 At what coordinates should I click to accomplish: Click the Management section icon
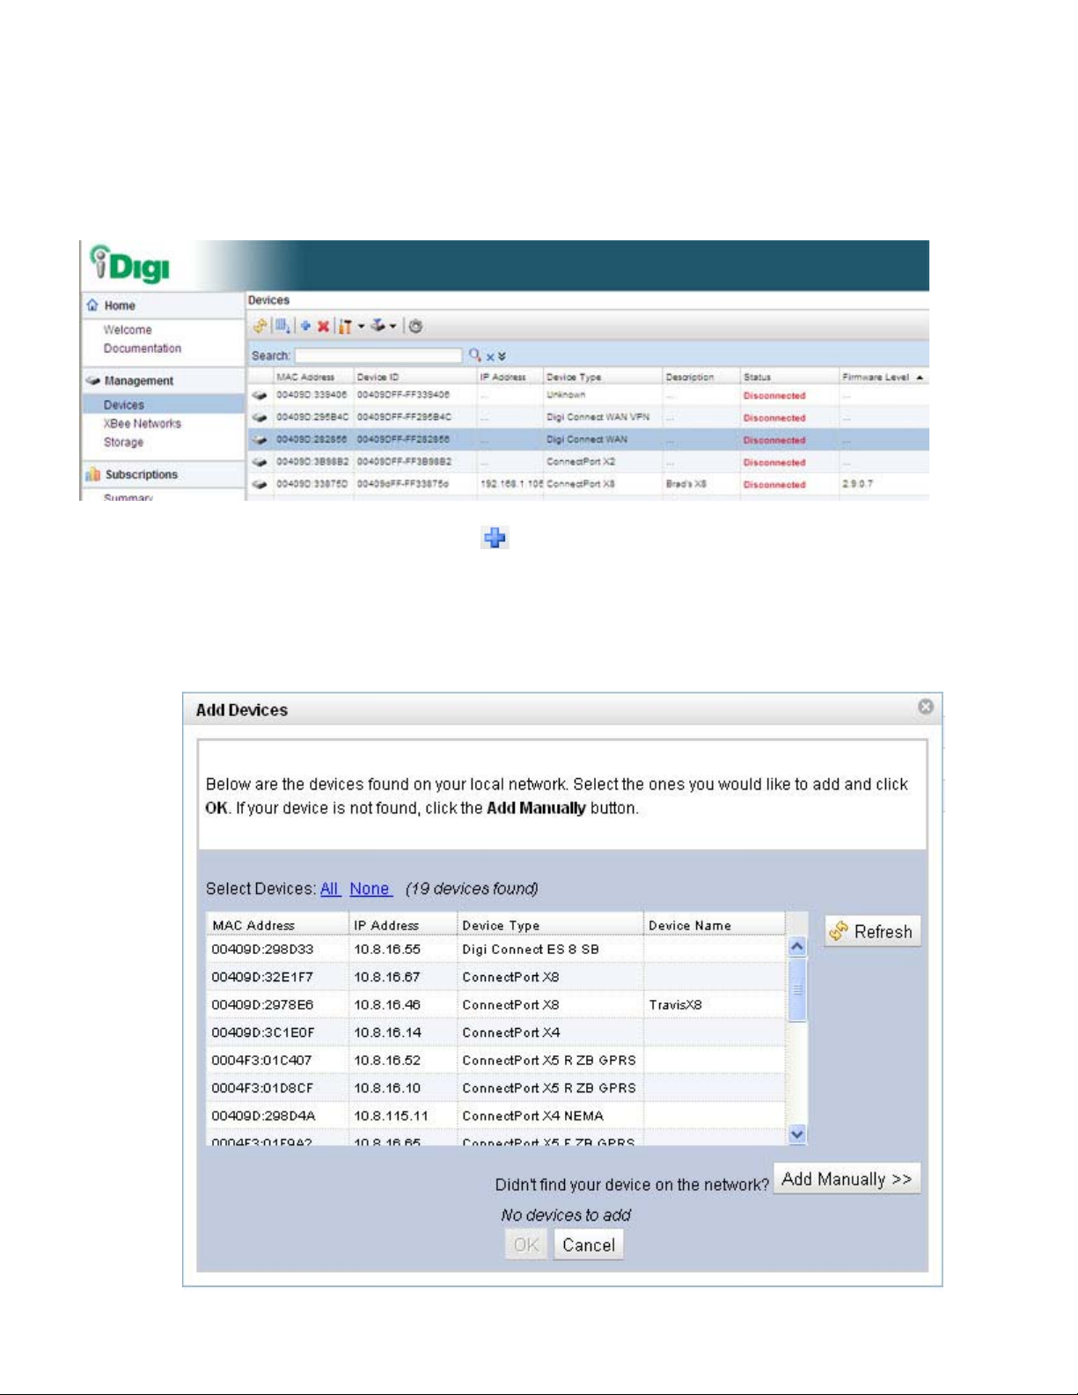(92, 381)
